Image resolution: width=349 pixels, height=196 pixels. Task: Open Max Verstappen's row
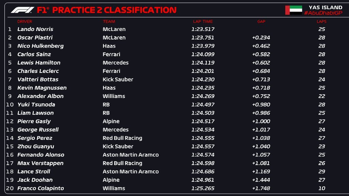(x=40, y=163)
